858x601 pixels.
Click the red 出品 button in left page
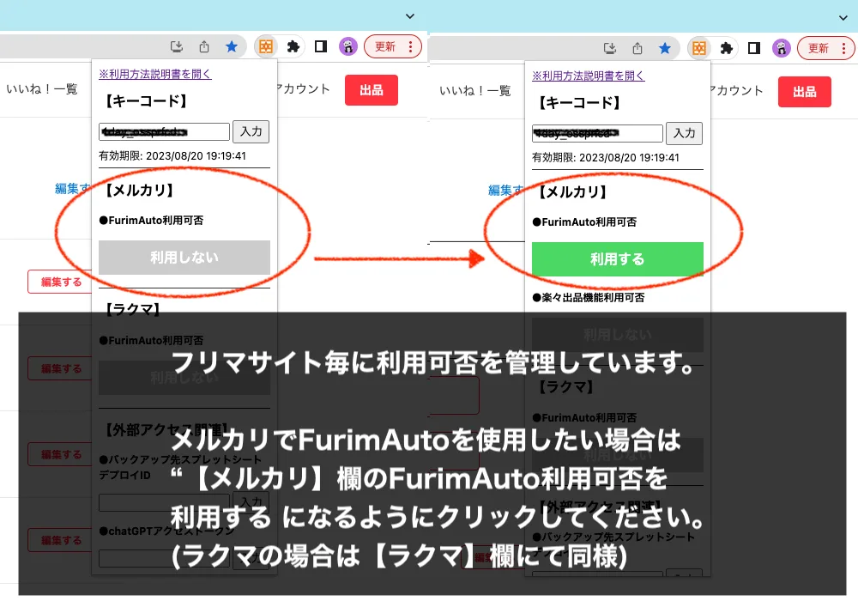click(x=371, y=90)
